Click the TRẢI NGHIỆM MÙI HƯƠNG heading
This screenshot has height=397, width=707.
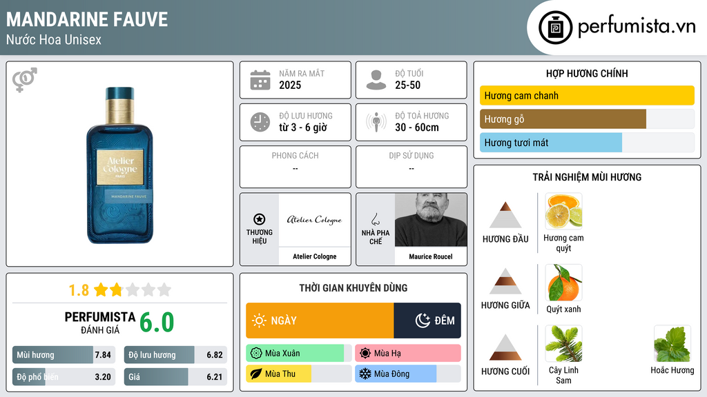[587, 177]
